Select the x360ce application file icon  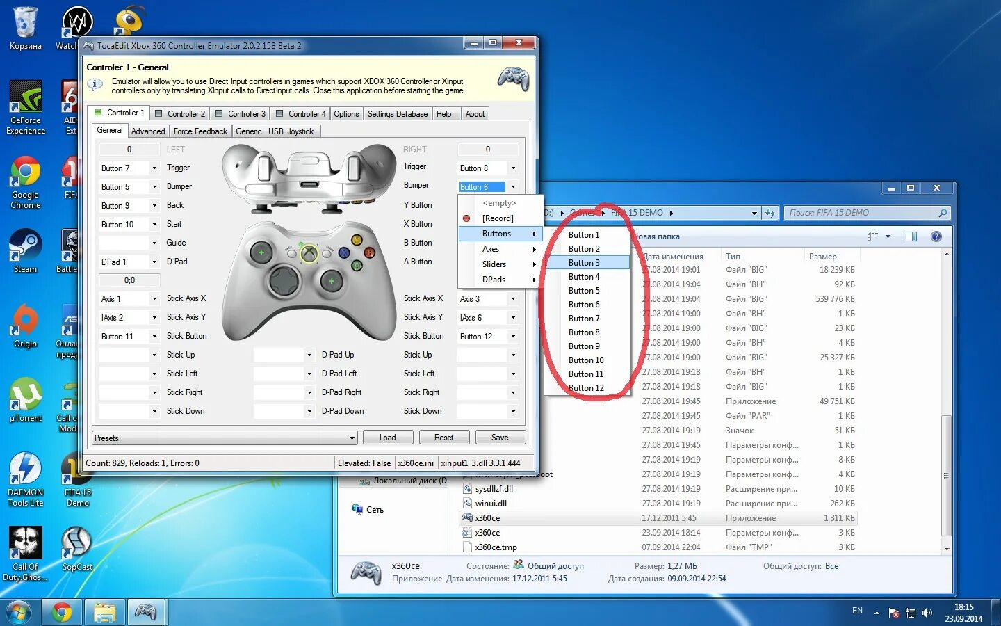467,518
